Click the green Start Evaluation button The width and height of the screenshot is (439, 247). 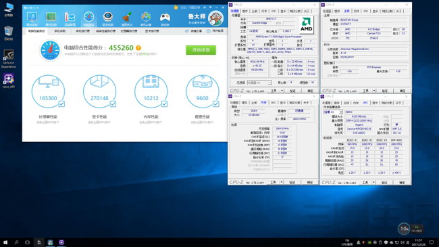point(201,50)
